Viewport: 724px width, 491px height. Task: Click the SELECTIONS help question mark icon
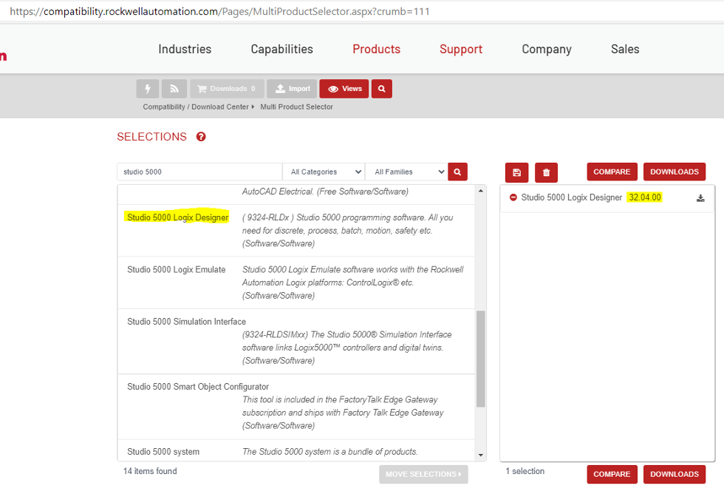click(x=201, y=137)
